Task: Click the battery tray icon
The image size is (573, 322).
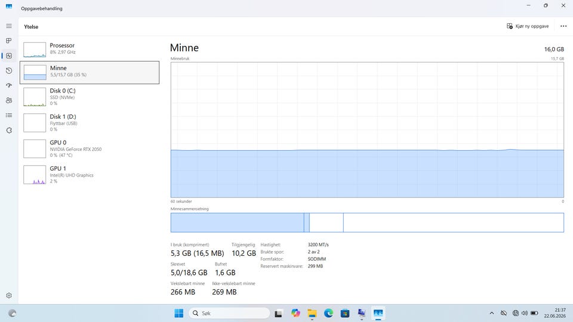Action: tap(534, 313)
